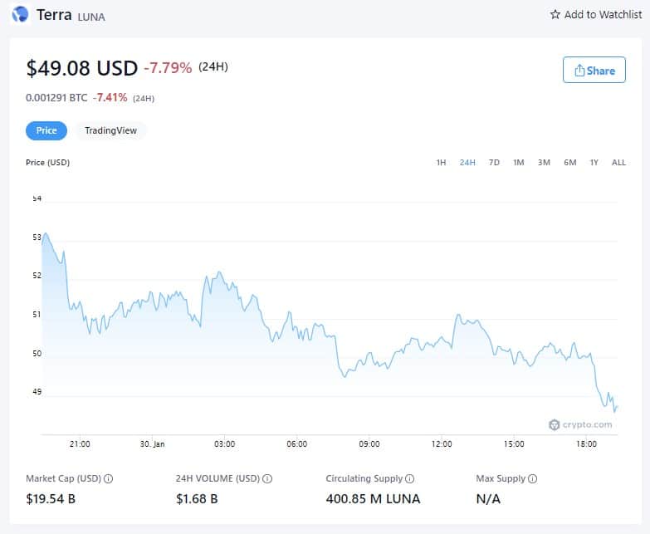Click the star icon for Add to Watchlist
The image size is (650, 534).
[x=555, y=15]
